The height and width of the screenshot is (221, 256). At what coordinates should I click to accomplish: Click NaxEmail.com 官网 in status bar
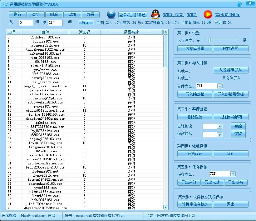(38, 216)
